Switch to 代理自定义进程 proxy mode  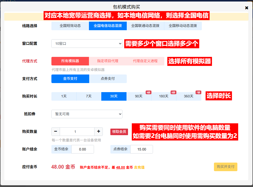[x=145, y=61]
